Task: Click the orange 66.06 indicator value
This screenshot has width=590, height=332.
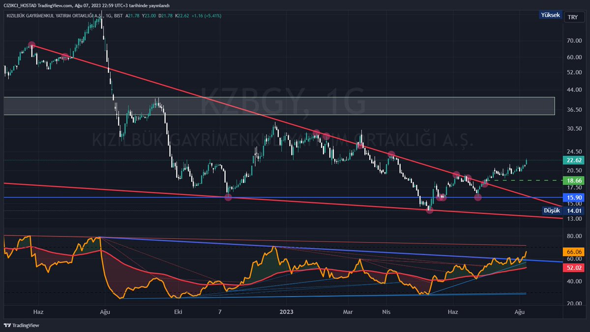Action: (574, 252)
